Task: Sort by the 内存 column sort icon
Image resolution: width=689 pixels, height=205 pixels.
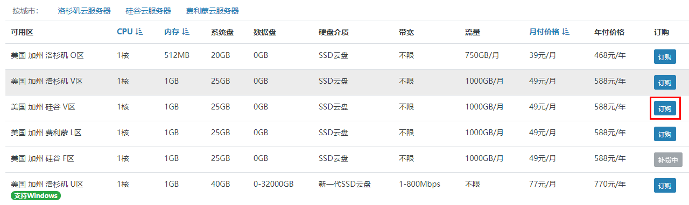Action: pos(186,32)
